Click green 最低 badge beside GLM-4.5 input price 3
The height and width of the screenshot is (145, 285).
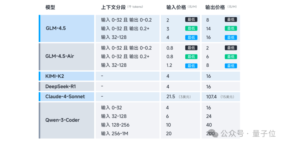click(191, 28)
